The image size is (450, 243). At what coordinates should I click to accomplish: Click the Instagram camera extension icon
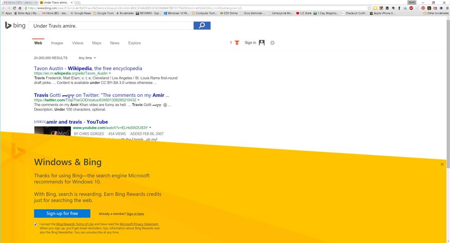pyautogui.click(x=381, y=8)
